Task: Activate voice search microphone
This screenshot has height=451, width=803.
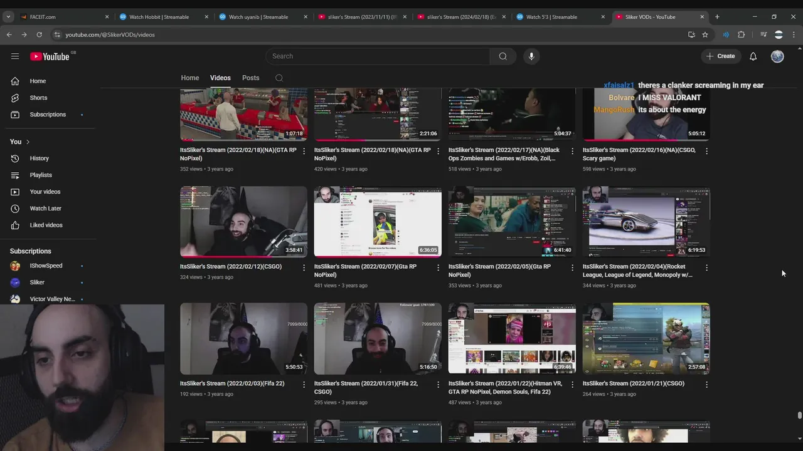Action: click(x=531, y=56)
